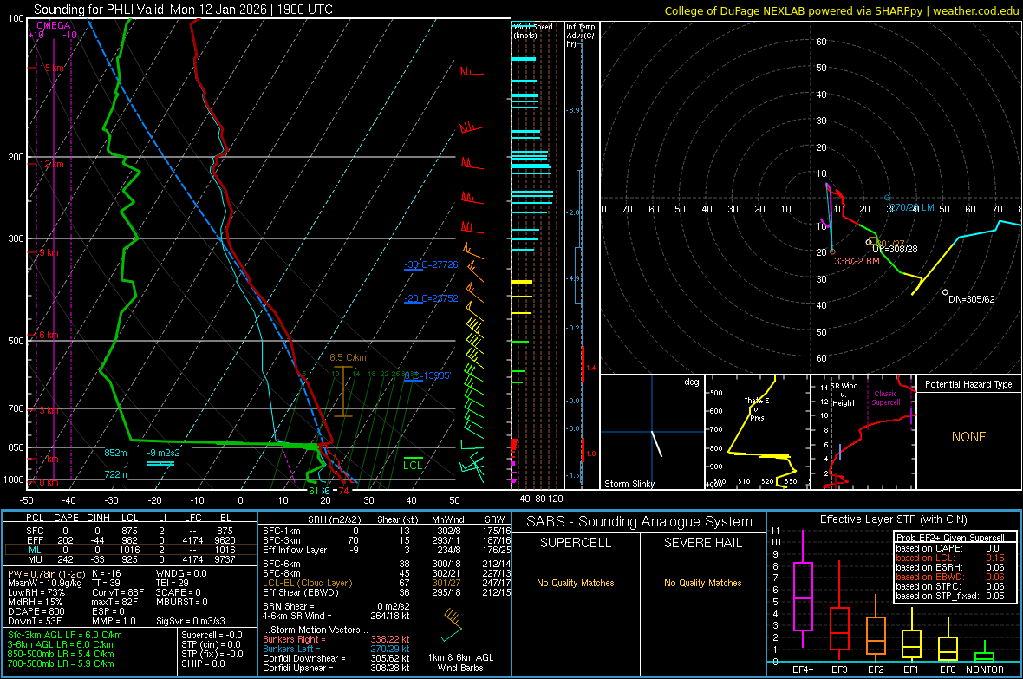Click the red surface temperature value '74'
This screenshot has width=1023, height=679.
click(x=343, y=491)
